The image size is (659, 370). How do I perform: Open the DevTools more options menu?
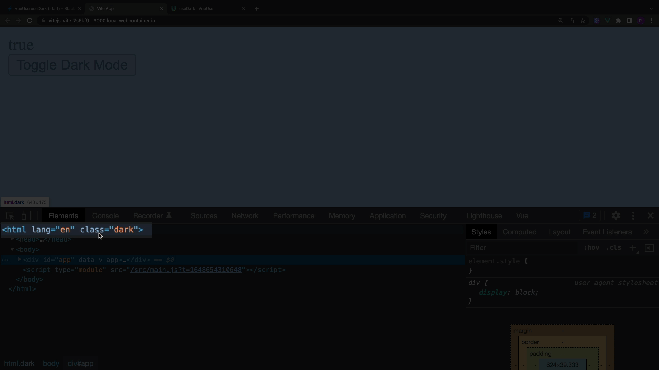(633, 215)
